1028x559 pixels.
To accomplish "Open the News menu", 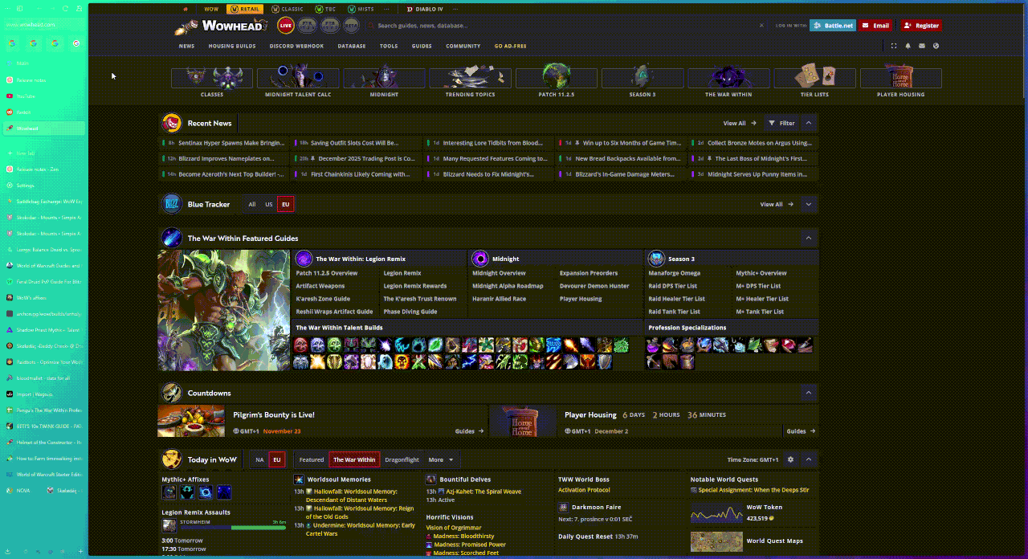I will click(x=186, y=46).
